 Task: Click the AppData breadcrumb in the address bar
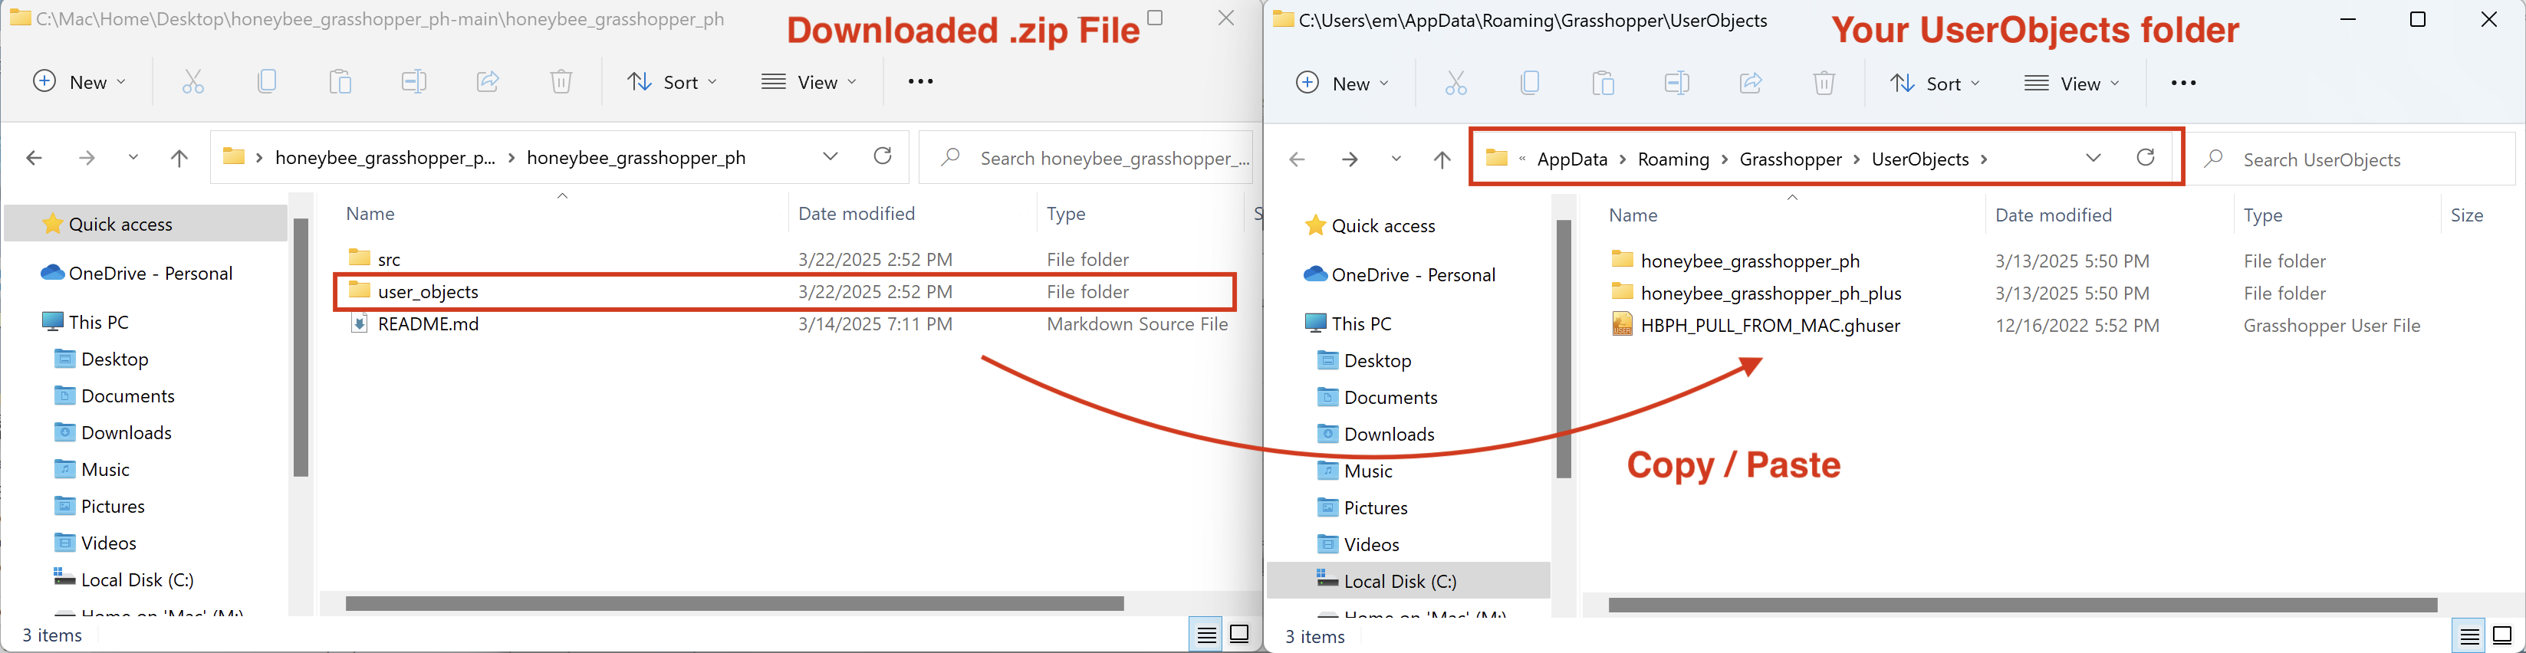click(x=1572, y=159)
